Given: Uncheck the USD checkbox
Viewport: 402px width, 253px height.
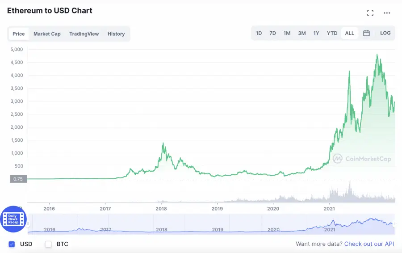Looking at the screenshot, I should pyautogui.click(x=12, y=244).
